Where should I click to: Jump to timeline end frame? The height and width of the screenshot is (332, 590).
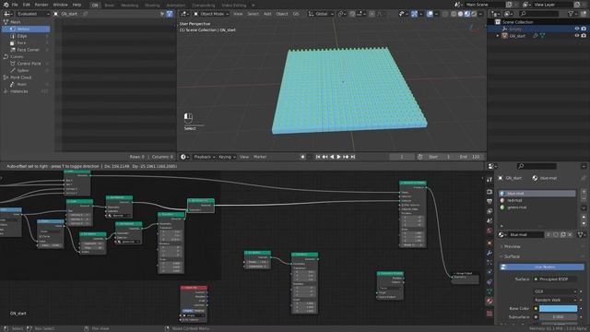pos(353,157)
